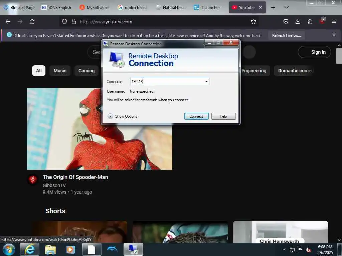The image size is (342, 256).
Task: Open The Origin Of Spooder-Man title link
Action: pos(75,177)
